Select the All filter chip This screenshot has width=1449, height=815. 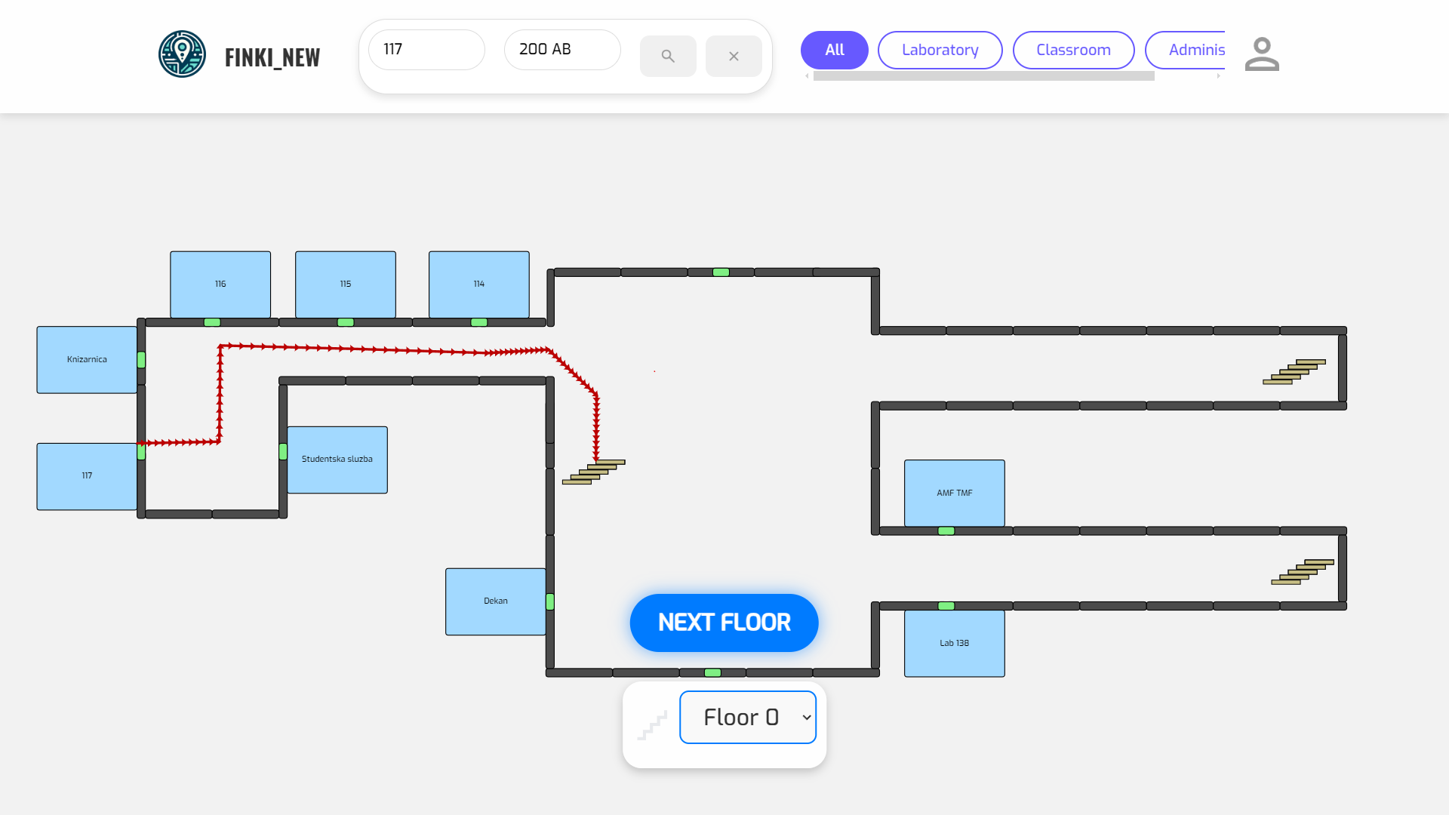click(834, 50)
